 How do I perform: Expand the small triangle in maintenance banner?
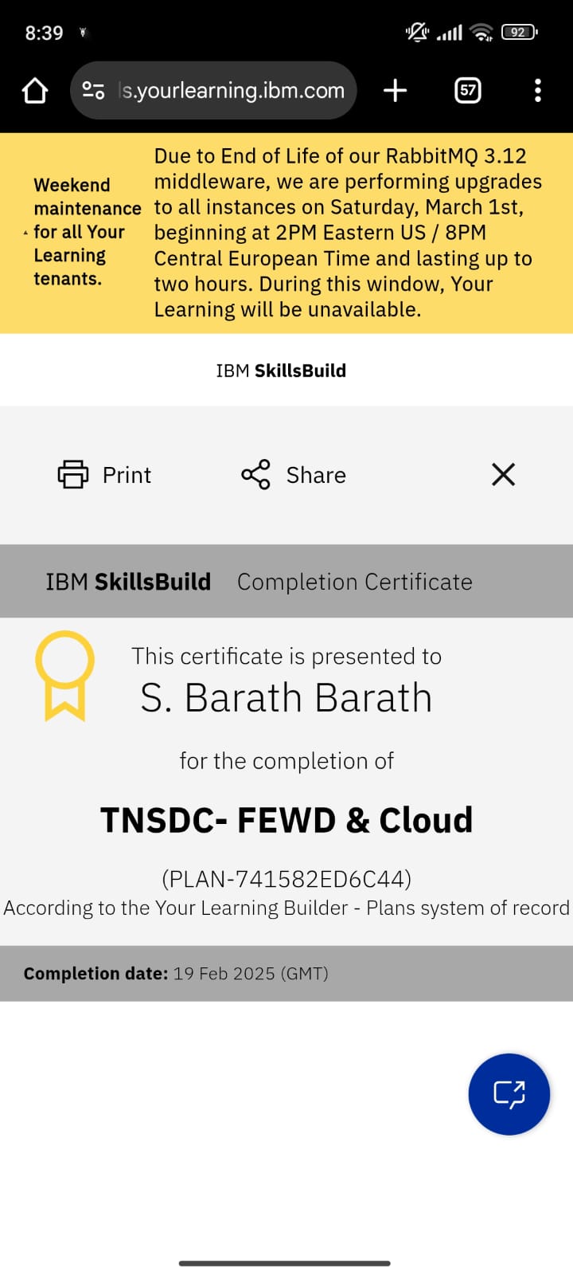pyautogui.click(x=25, y=233)
